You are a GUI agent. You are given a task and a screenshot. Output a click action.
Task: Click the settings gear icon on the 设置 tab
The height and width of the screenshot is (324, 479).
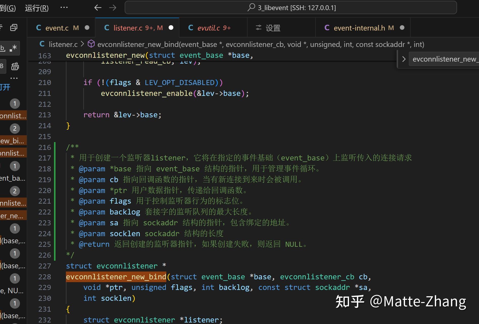pyautogui.click(x=258, y=28)
